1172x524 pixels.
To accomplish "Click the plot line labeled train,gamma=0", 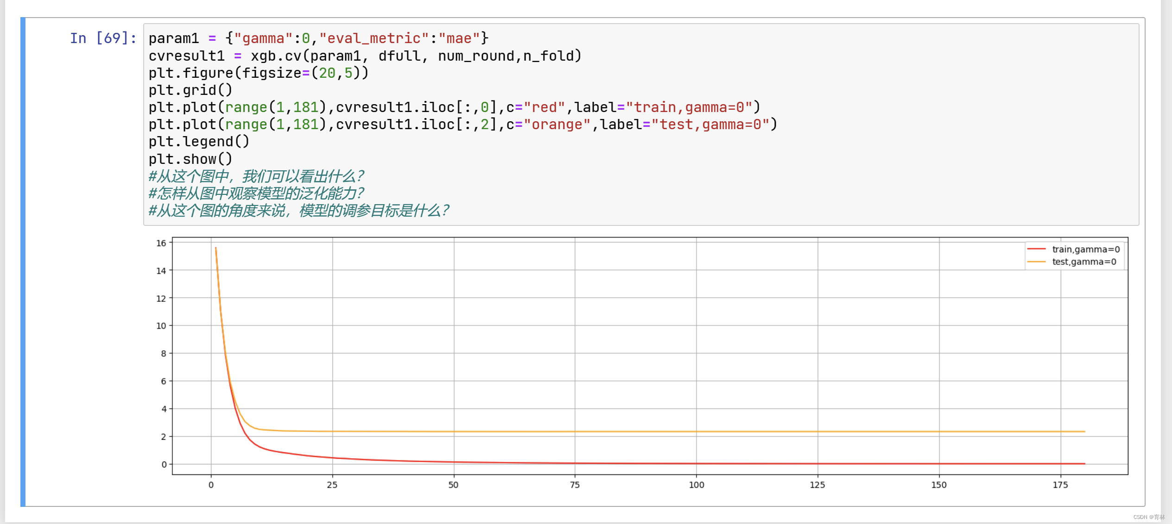I will tap(454, 107).
